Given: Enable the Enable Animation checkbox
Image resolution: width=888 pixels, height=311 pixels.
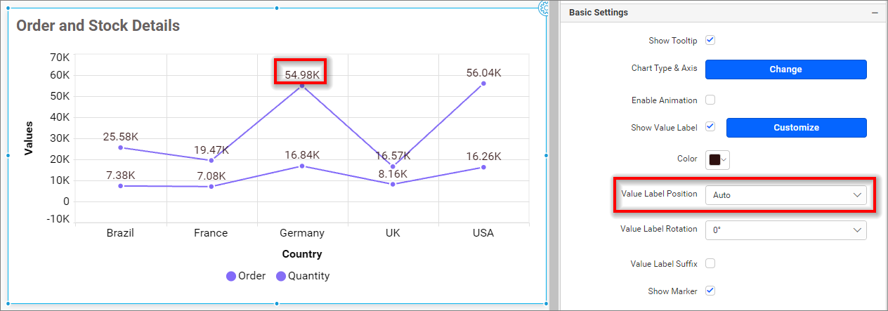Looking at the screenshot, I should pos(710,100).
